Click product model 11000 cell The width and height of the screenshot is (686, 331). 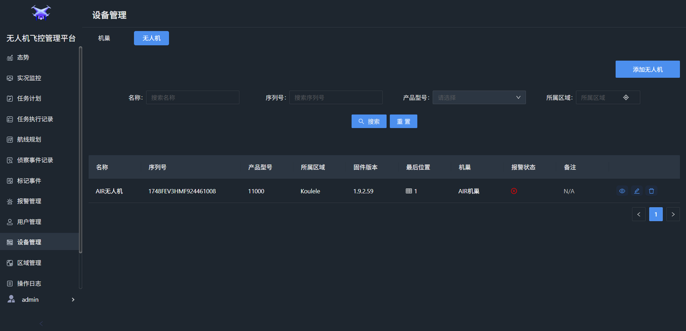(x=256, y=191)
